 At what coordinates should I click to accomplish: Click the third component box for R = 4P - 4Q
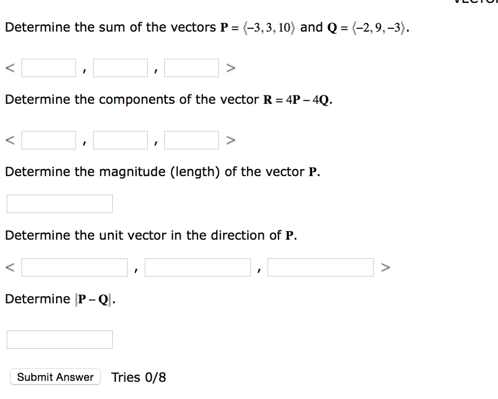click(x=191, y=140)
